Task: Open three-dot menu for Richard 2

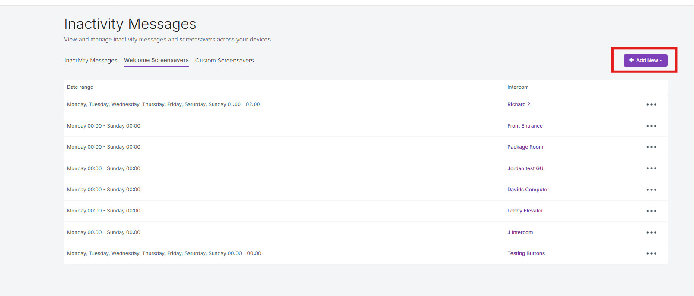Action: (x=651, y=105)
